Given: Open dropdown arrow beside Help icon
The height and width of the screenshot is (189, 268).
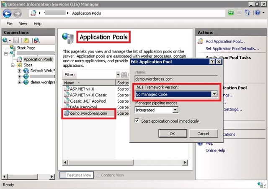Looking at the screenshot, I should [x=263, y=13].
